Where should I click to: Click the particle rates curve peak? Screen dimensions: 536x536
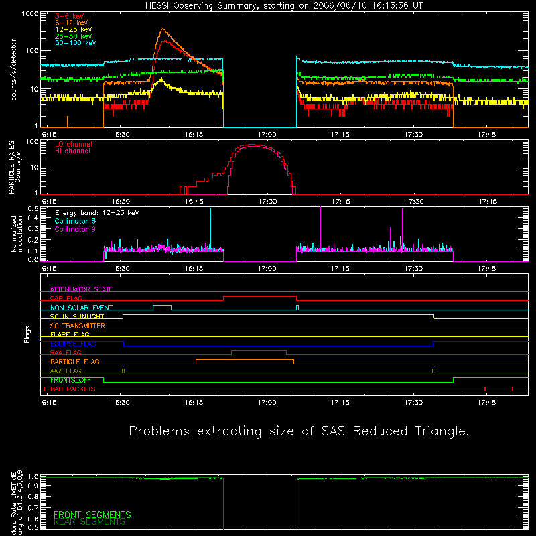click(253, 145)
